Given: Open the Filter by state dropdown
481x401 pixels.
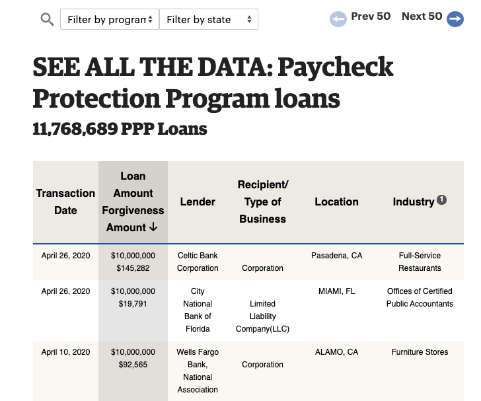Looking at the screenshot, I should click(x=209, y=19).
